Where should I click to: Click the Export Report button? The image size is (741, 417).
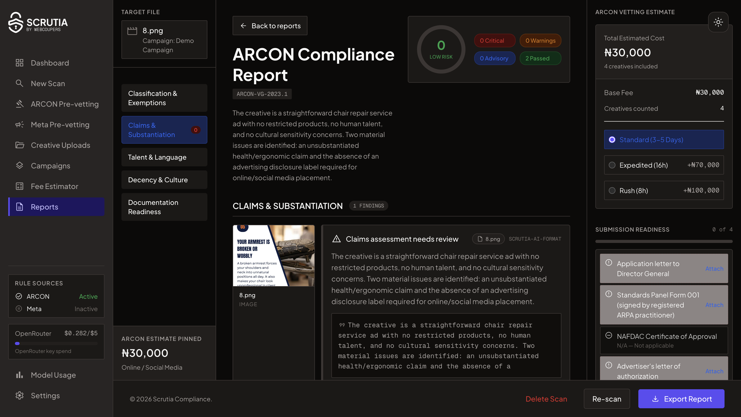tap(681, 399)
